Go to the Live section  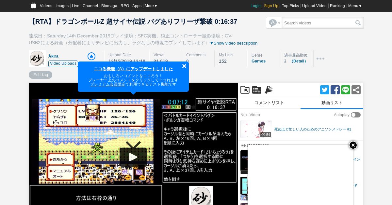75,6
